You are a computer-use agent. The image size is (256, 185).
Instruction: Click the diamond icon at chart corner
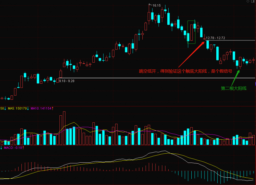coord(248,1)
